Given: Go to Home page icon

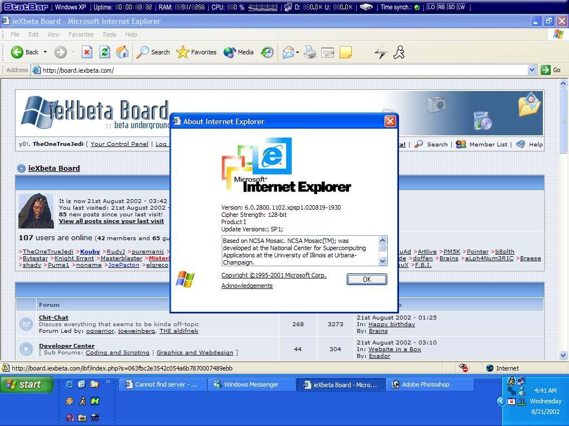Looking at the screenshot, I should [x=122, y=52].
